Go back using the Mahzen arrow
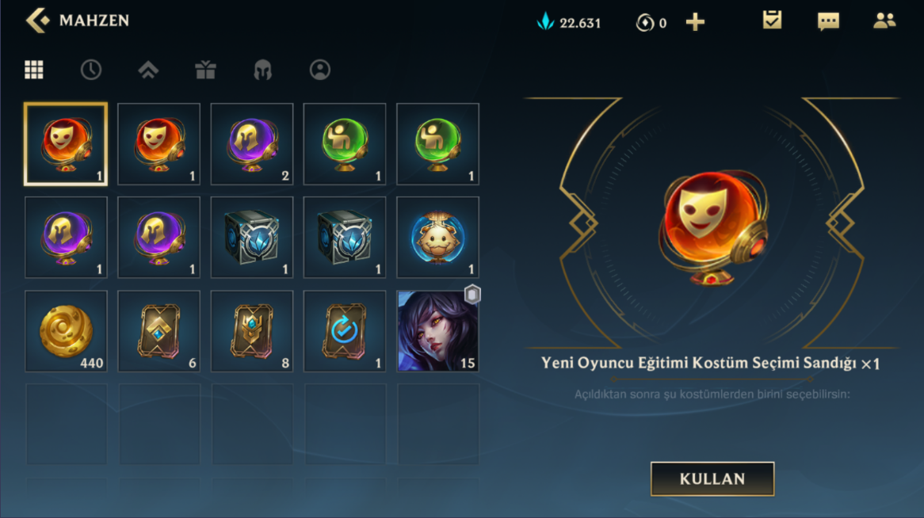Viewport: 924px width, 518px height. point(37,21)
